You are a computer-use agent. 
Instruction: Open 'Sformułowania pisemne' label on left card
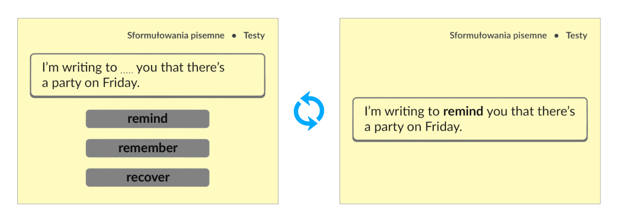(x=176, y=36)
